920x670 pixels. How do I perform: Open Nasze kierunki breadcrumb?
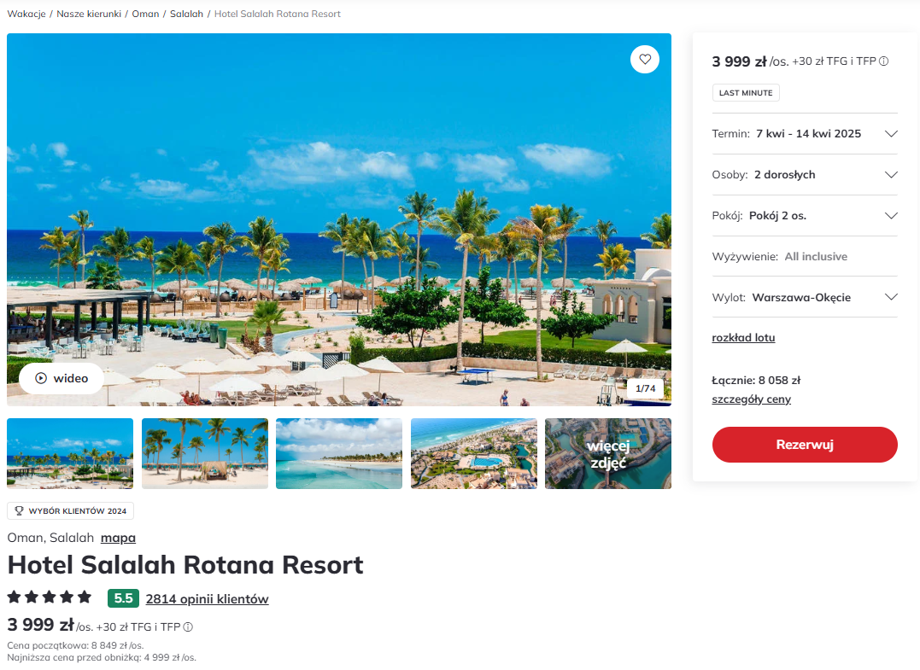click(x=89, y=14)
